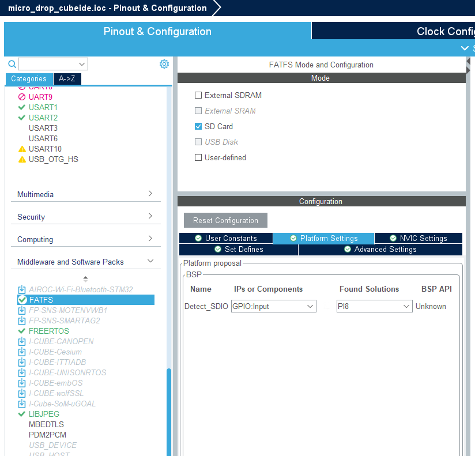Click the search magnifier icon
Viewport: 475px width, 456px height.
pos(12,64)
